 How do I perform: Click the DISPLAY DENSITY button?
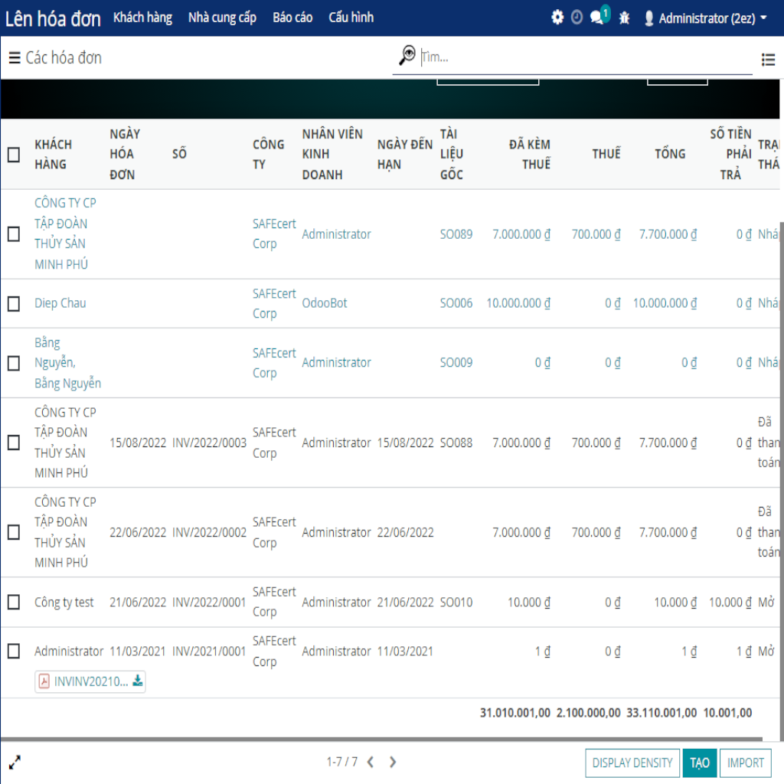(x=632, y=763)
